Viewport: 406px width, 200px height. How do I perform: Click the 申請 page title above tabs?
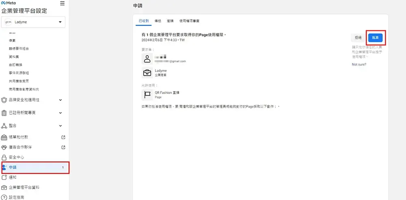tap(138, 5)
